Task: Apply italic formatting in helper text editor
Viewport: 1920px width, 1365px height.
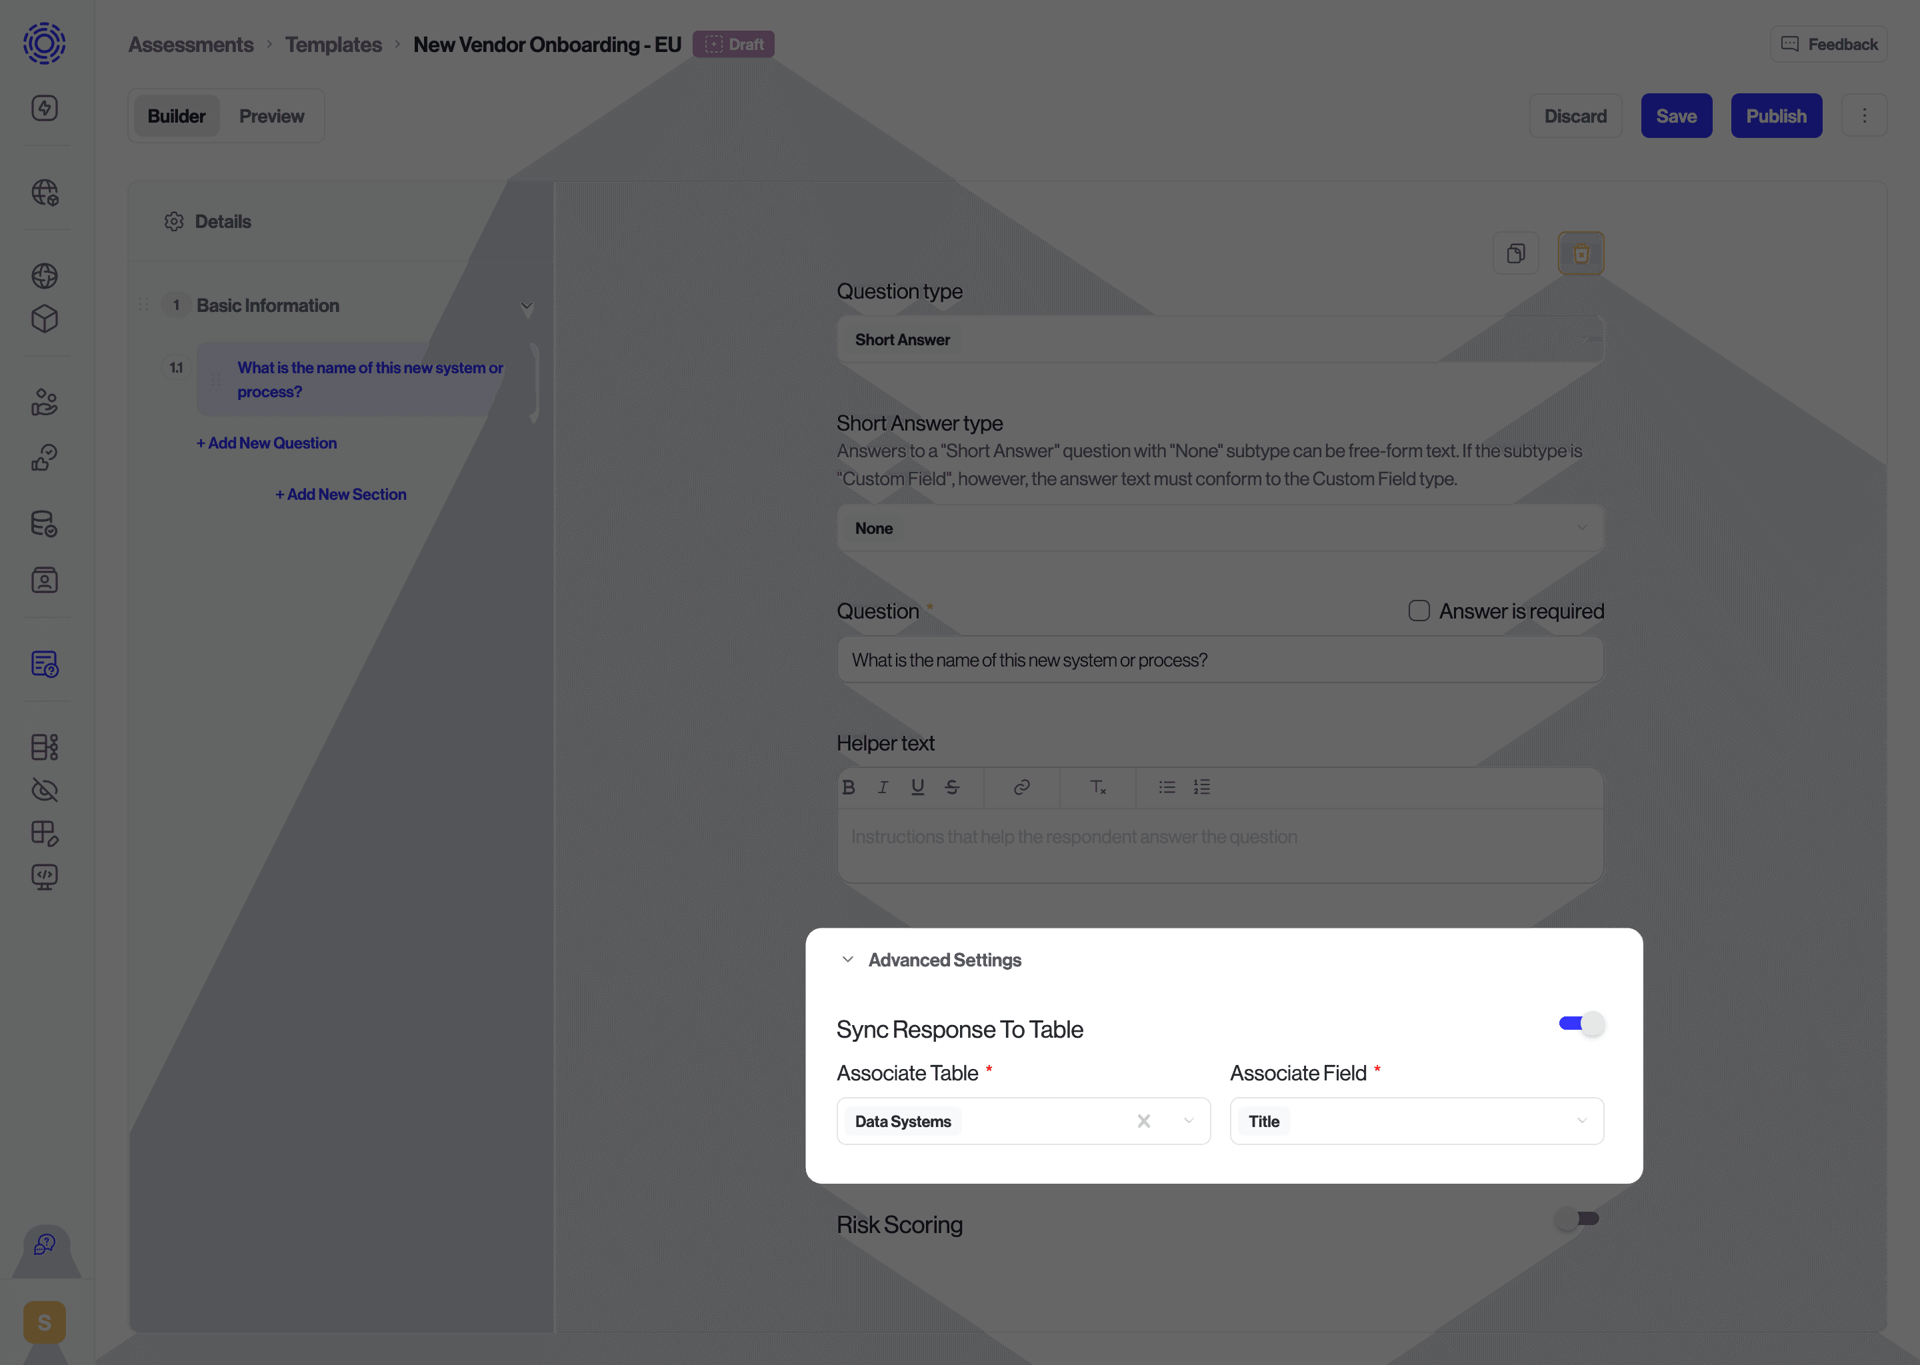Action: click(883, 788)
